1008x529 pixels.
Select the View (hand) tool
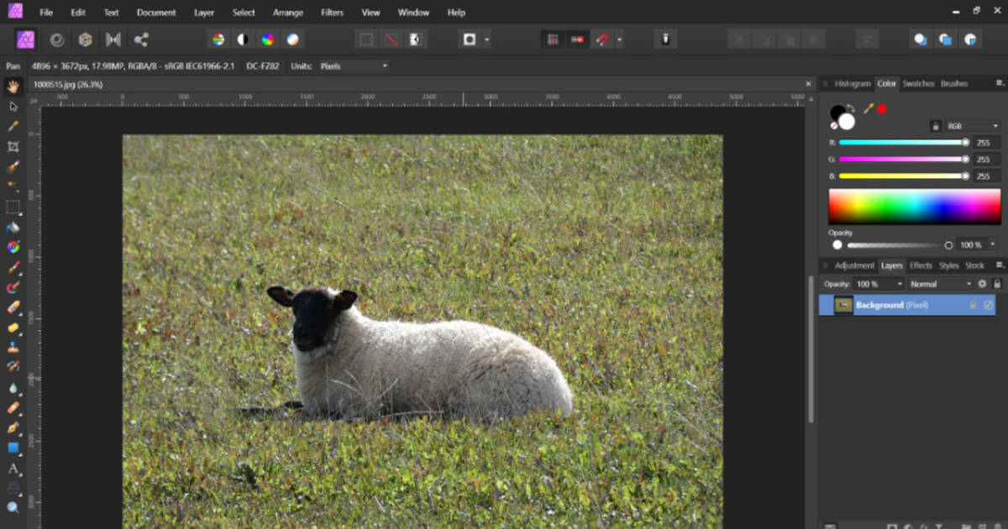coord(13,86)
